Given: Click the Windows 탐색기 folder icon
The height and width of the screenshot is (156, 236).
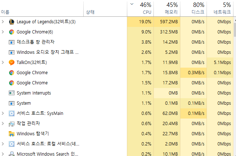Looking at the screenshot, I should pyautogui.click(x=12, y=134).
